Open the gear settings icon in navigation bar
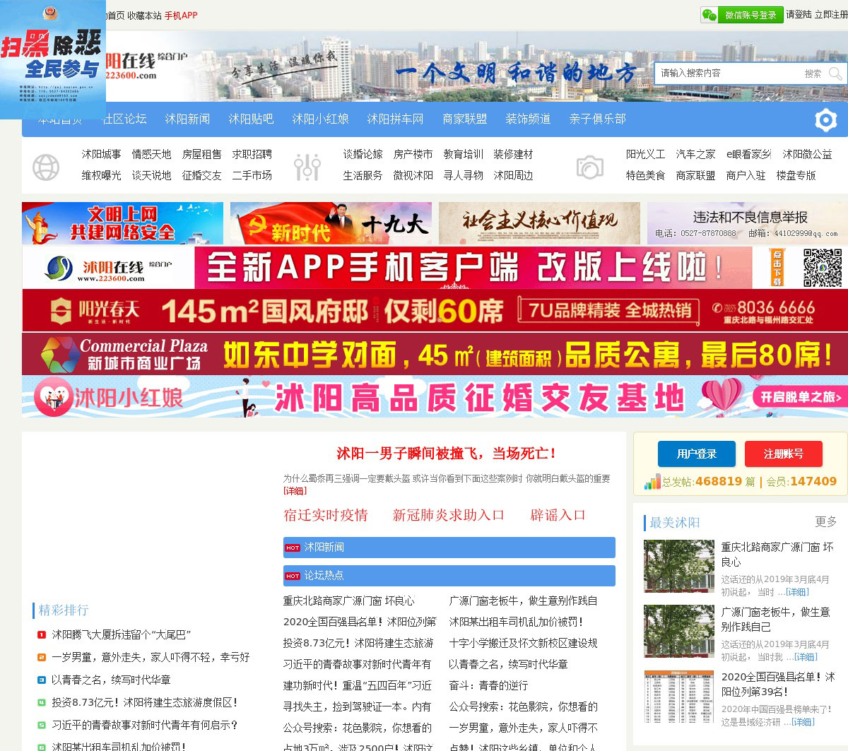 coord(825,120)
